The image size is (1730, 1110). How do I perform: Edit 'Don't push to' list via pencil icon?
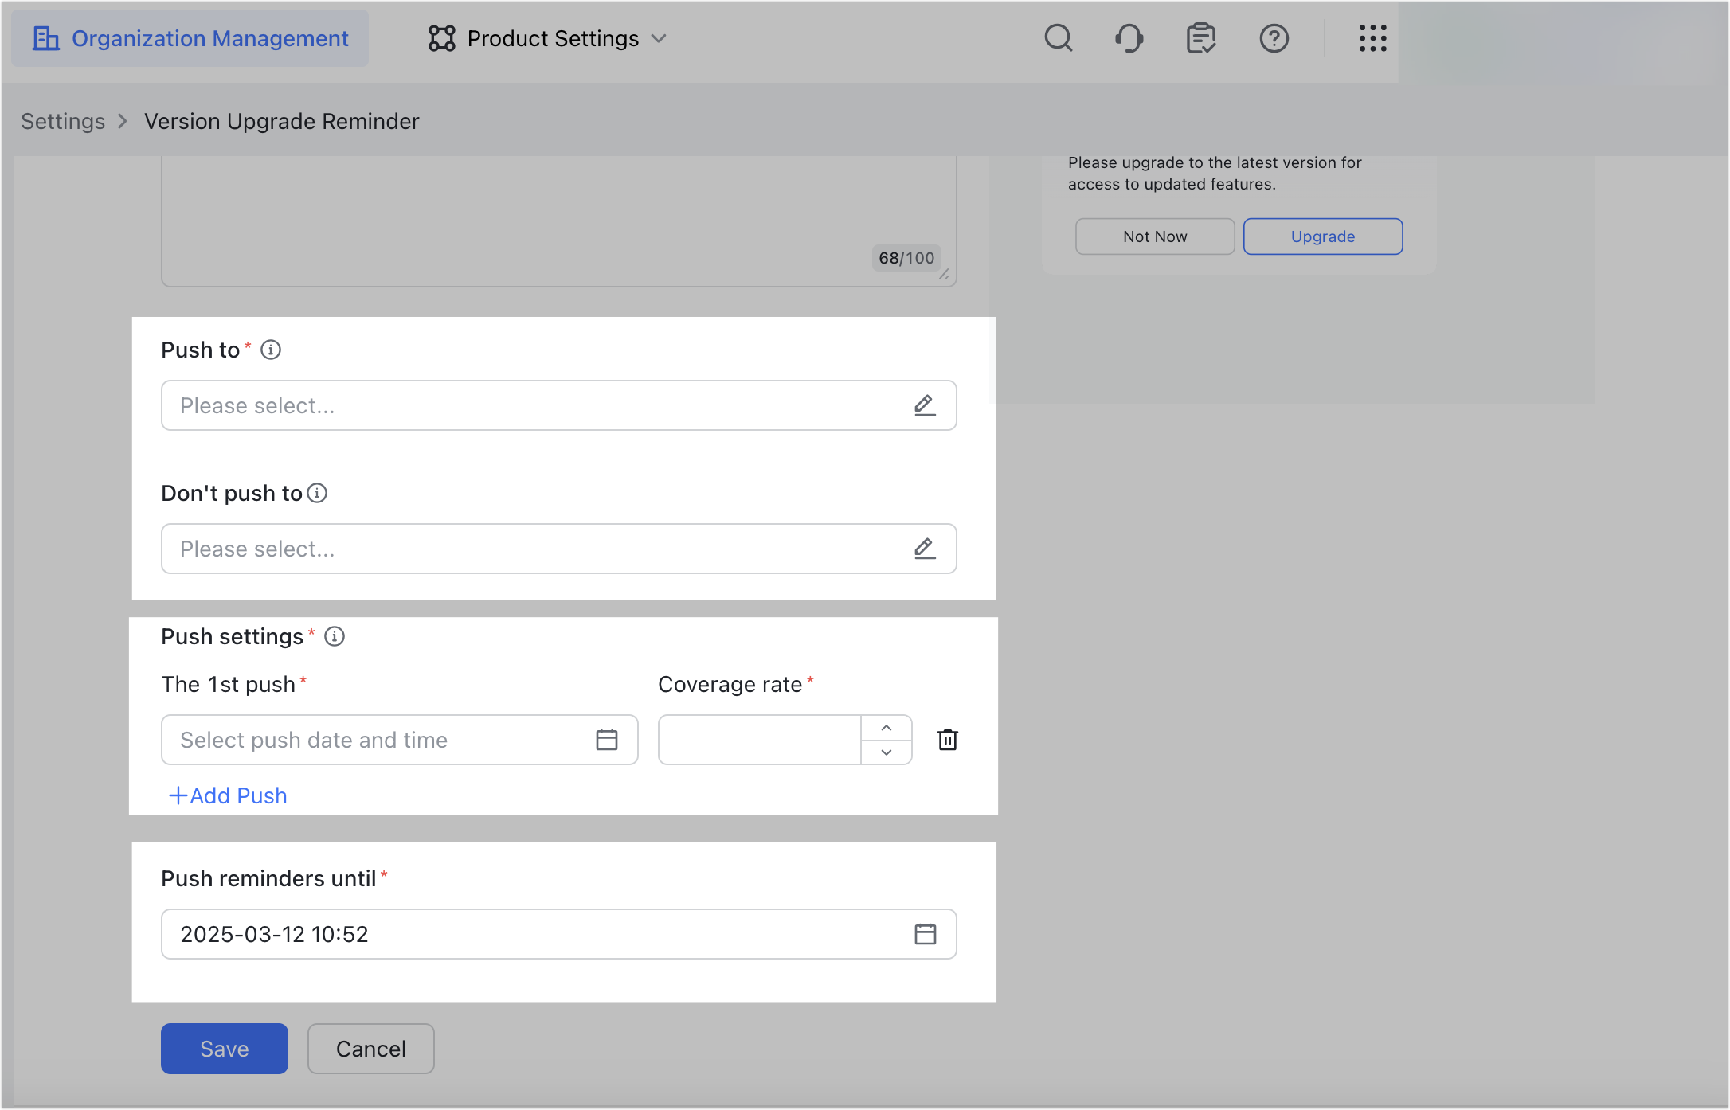(x=924, y=549)
